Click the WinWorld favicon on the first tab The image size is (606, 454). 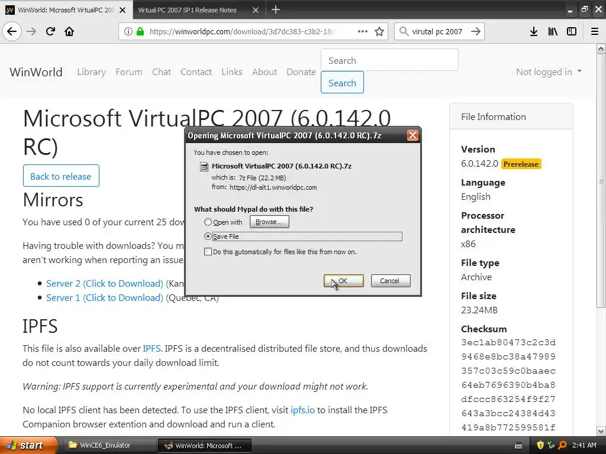pos(9,10)
